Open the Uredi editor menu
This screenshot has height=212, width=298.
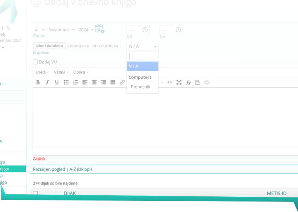[x=42, y=72]
